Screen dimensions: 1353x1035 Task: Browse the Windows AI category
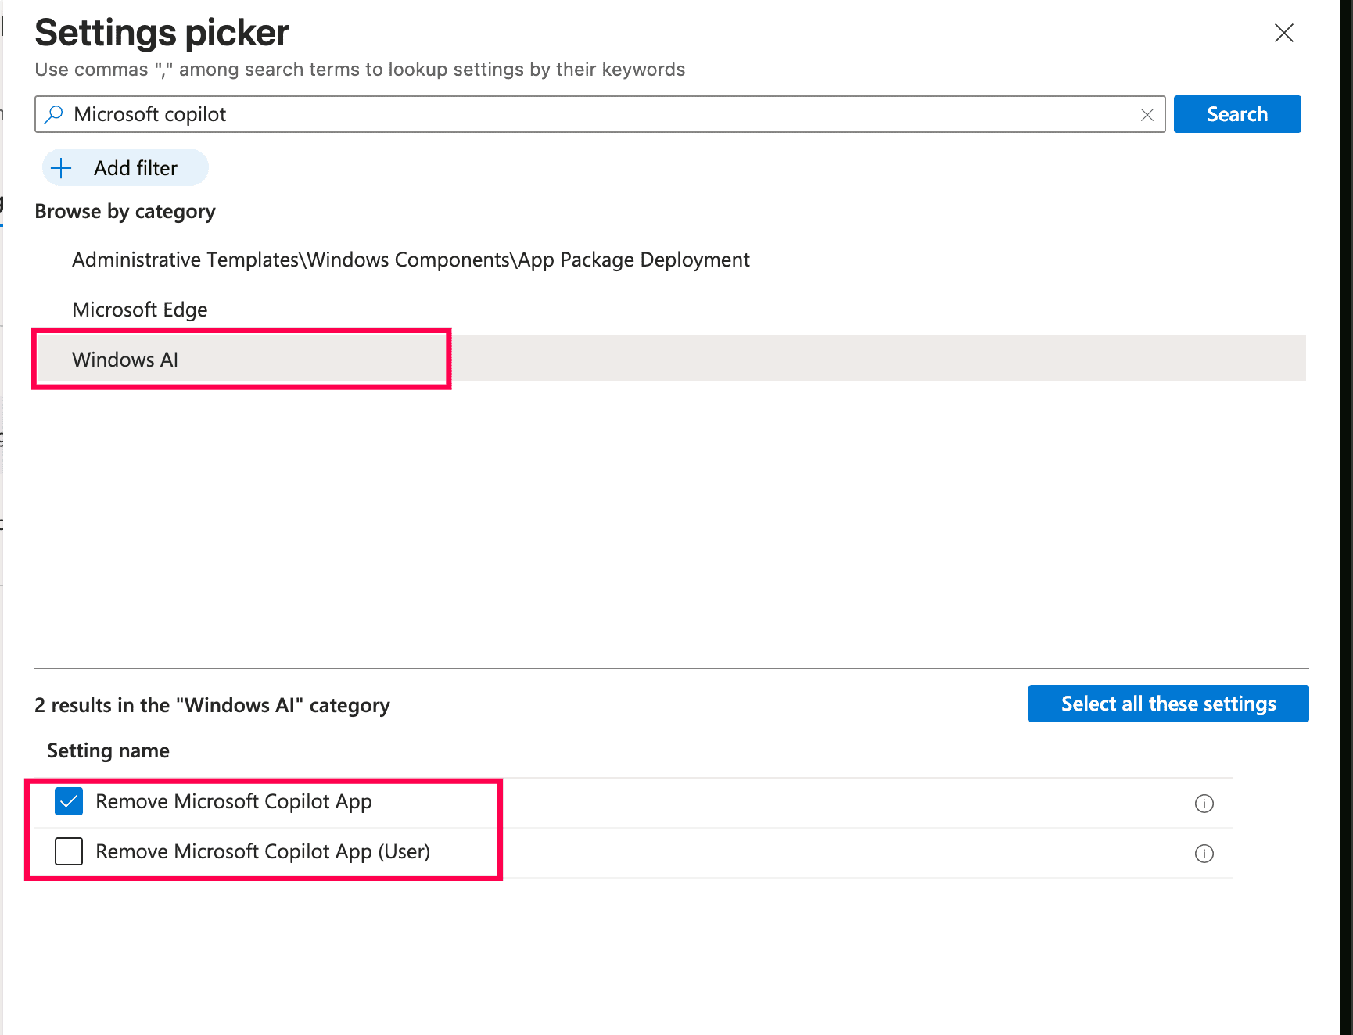pos(124,359)
